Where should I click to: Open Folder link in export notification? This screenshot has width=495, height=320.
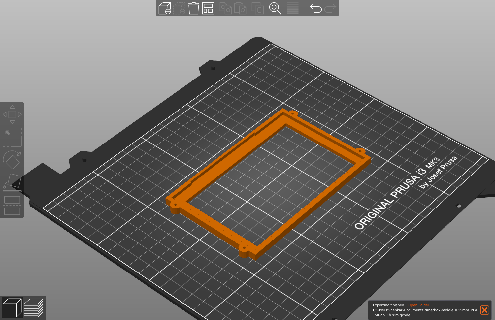pyautogui.click(x=419, y=305)
